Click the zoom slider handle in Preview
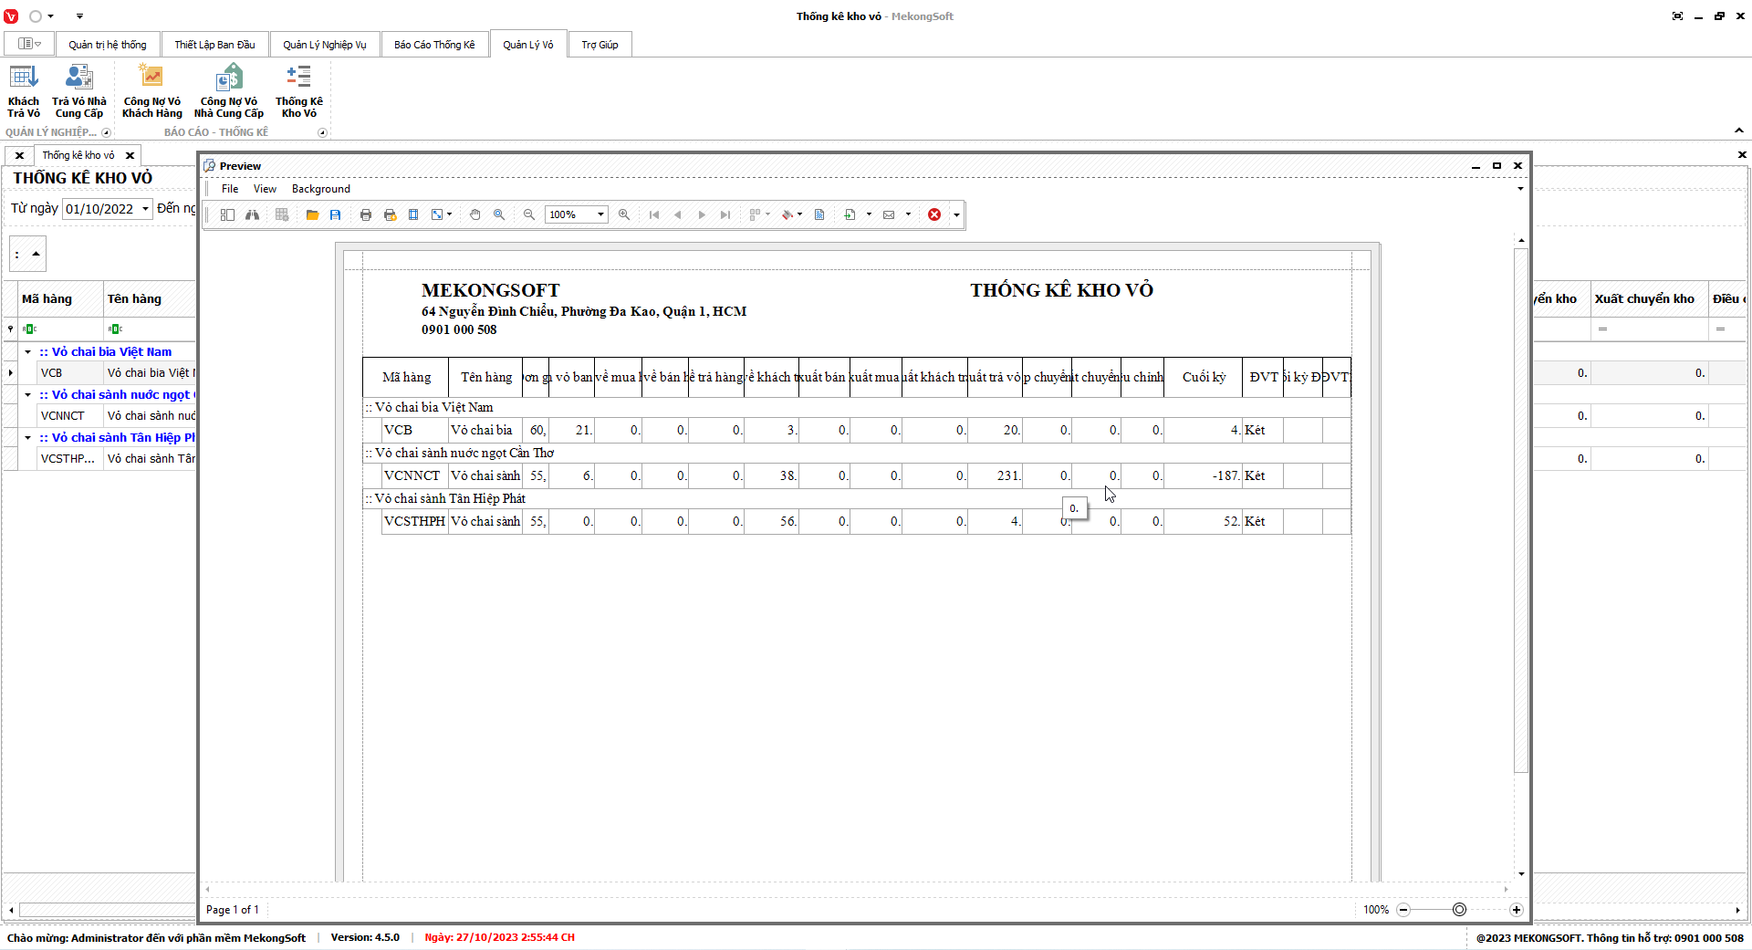Screen dimensions: 1752x950 point(1460,910)
